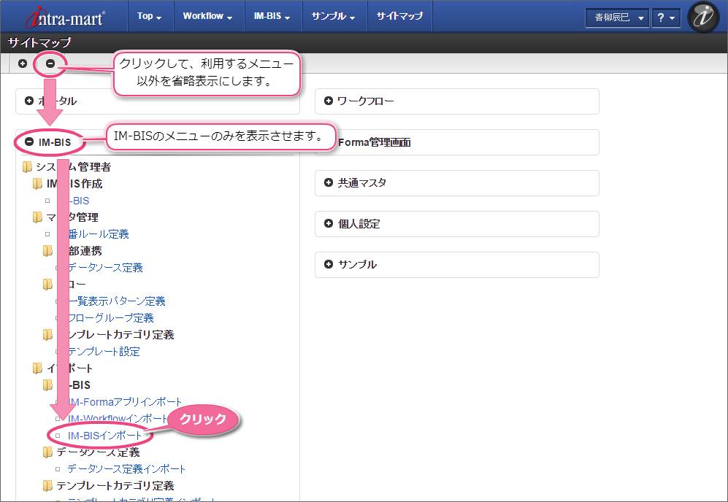Screen dimensions: 728x502
Task: Open the IM-BISインポート link
Action: click(104, 435)
